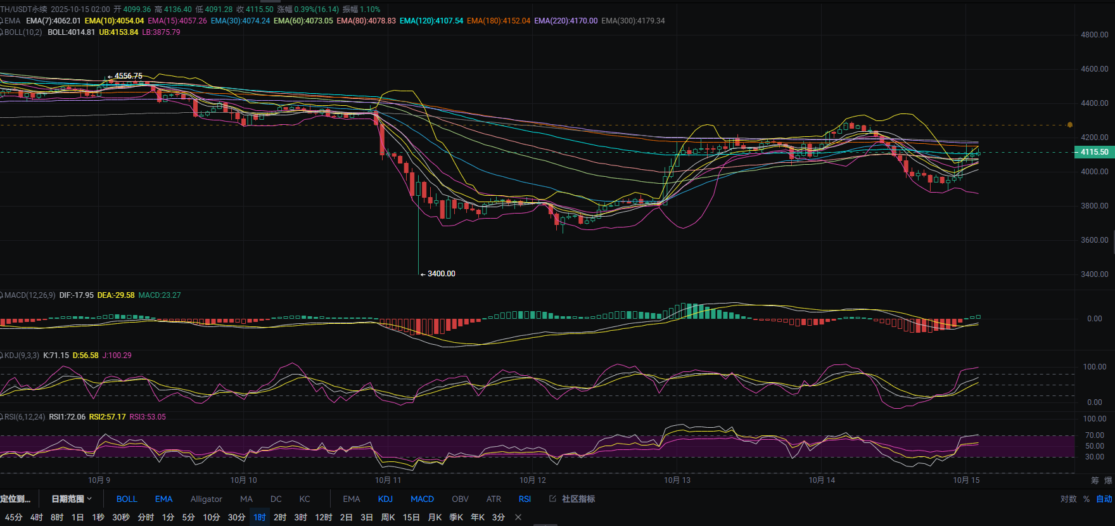Enable the Alligator overlay indicator
1115x526 pixels.
click(x=206, y=499)
